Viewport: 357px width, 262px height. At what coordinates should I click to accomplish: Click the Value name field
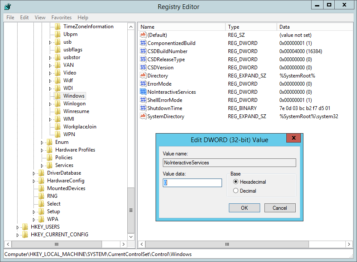pos(230,163)
